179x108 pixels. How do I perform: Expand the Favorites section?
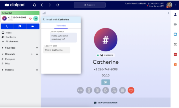[3, 48]
